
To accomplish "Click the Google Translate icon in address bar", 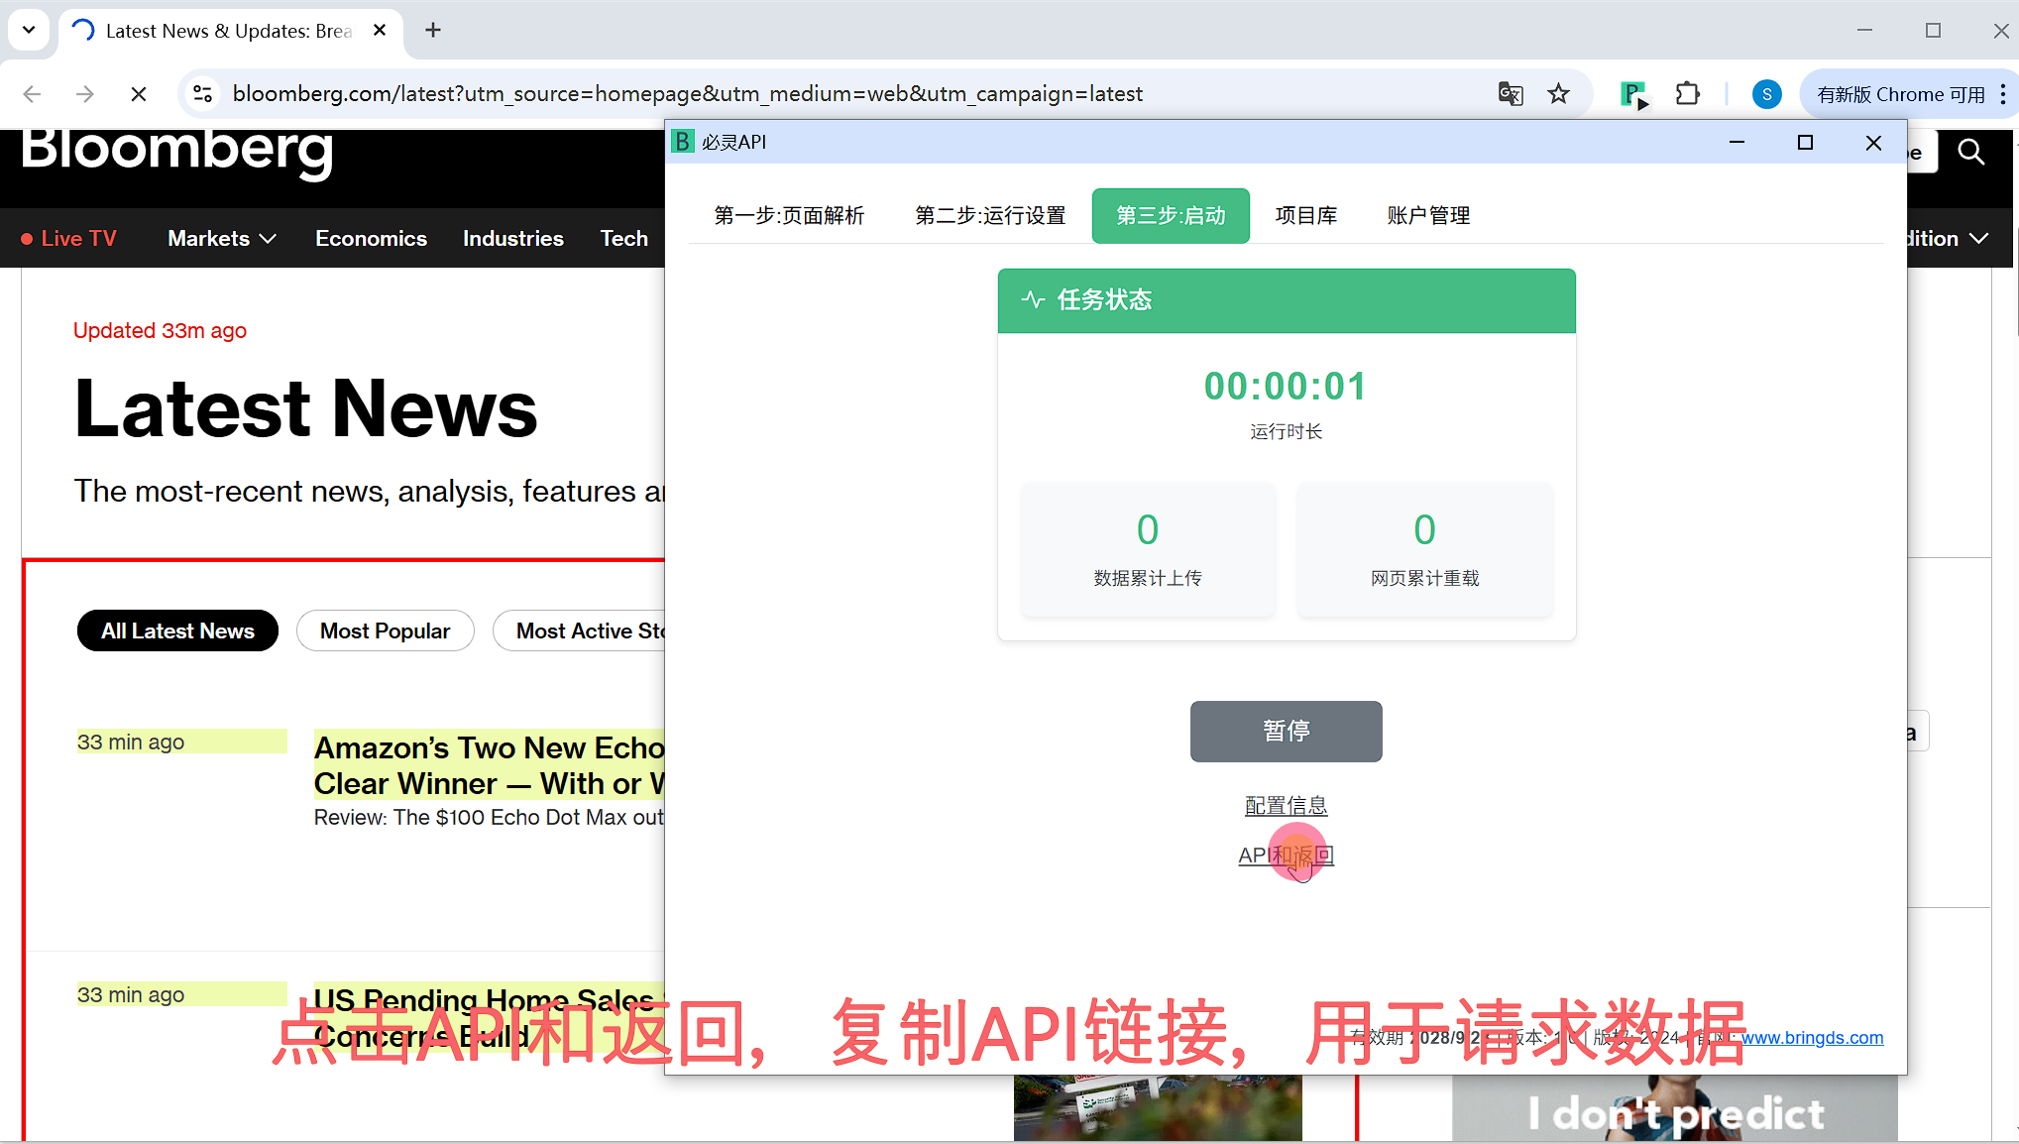I will [x=1510, y=94].
